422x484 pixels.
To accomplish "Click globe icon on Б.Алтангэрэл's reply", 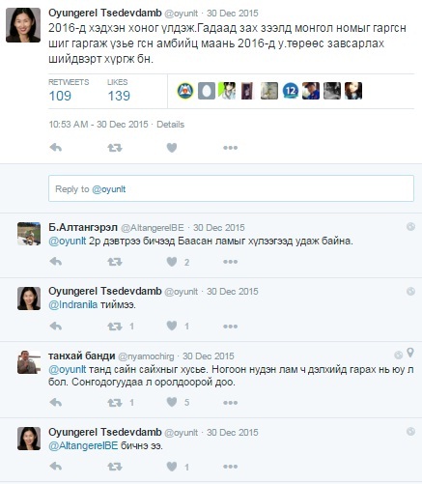I will (410, 227).
